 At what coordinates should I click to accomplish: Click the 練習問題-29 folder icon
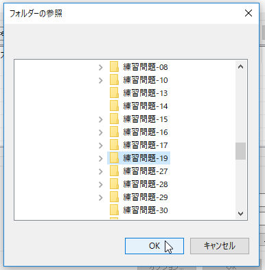(x=114, y=197)
